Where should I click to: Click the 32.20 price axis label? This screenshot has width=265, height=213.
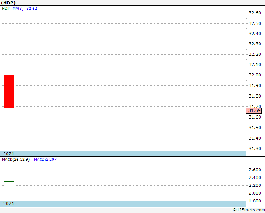255,55
